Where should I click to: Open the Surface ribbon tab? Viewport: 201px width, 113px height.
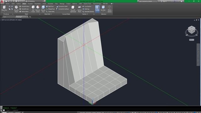tap(19, 4)
